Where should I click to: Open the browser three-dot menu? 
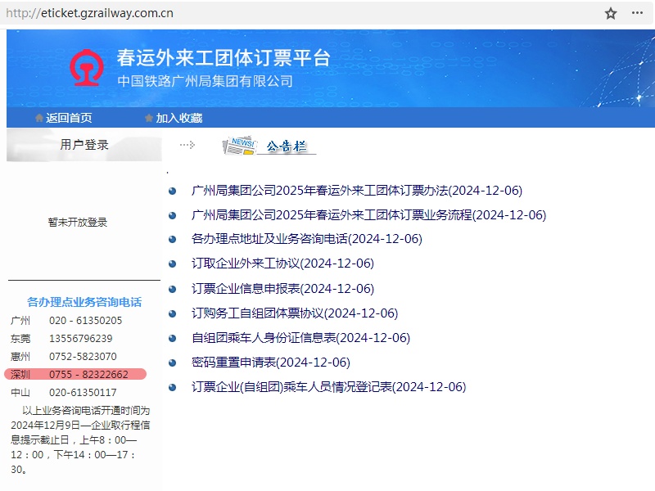pos(637,13)
